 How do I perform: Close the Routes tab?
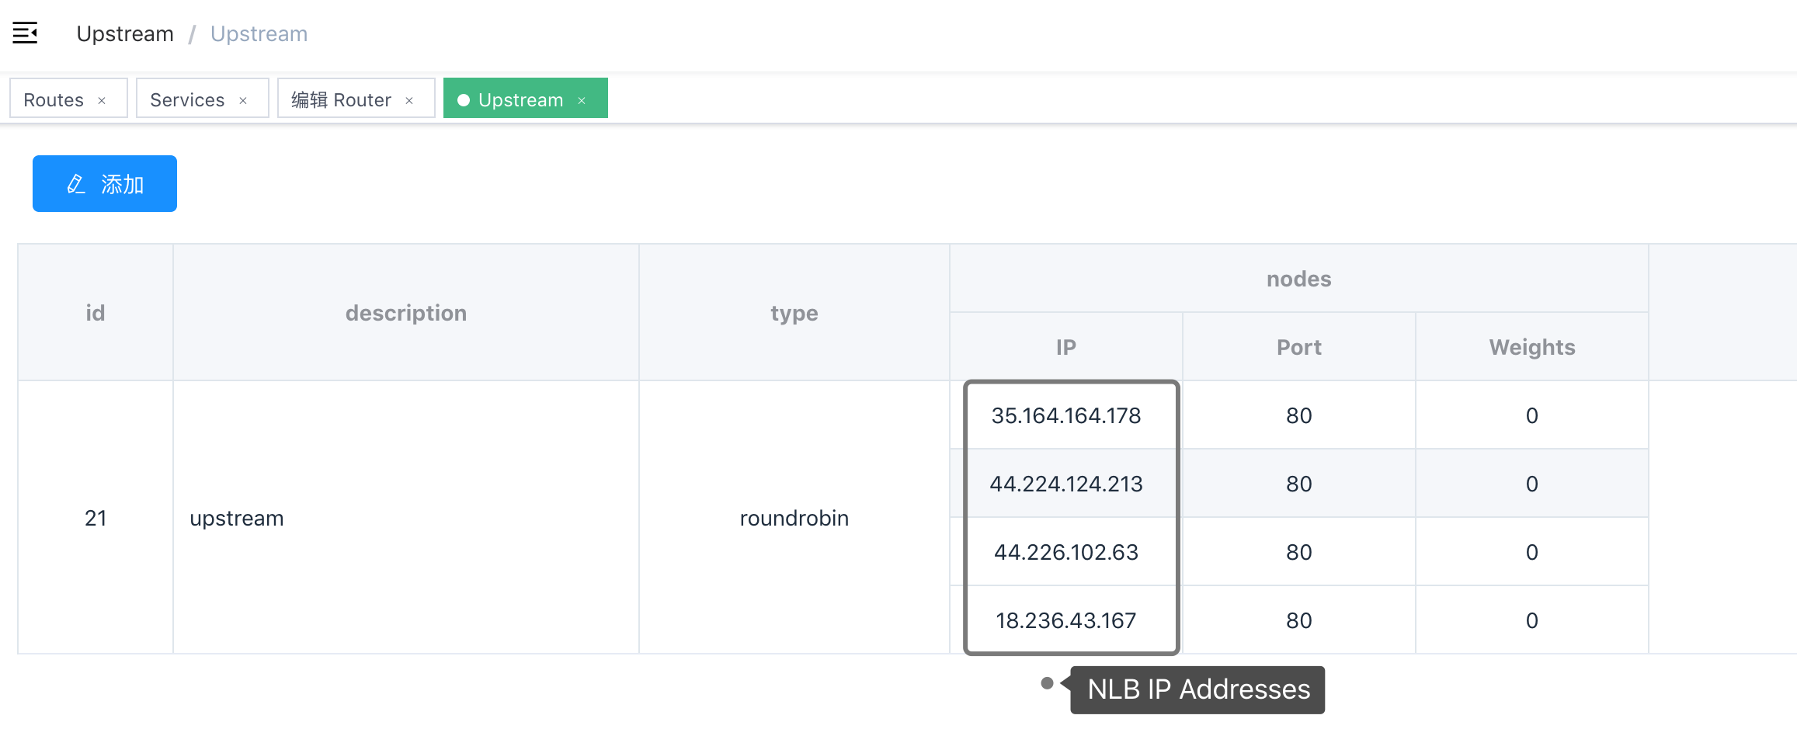[102, 101]
